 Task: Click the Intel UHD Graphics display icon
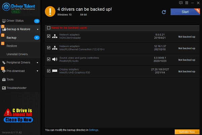[55, 71]
